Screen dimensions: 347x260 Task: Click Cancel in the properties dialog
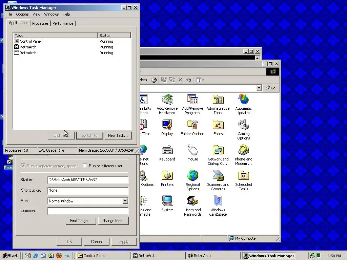pyautogui.click(x=97, y=242)
